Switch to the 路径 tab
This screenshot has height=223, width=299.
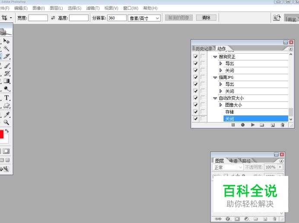click(x=246, y=161)
